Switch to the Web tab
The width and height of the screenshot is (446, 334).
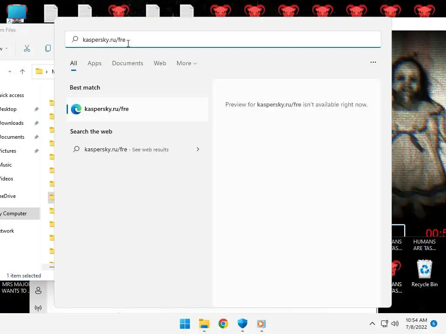tap(160, 63)
